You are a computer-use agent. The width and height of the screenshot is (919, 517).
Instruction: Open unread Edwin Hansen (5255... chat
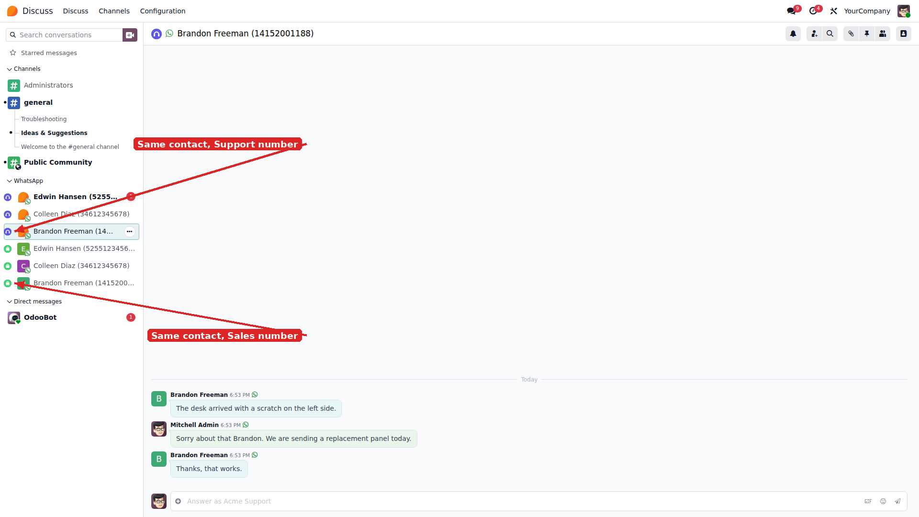[x=72, y=197]
